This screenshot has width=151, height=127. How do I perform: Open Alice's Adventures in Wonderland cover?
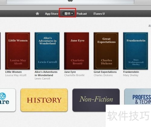point(47,51)
